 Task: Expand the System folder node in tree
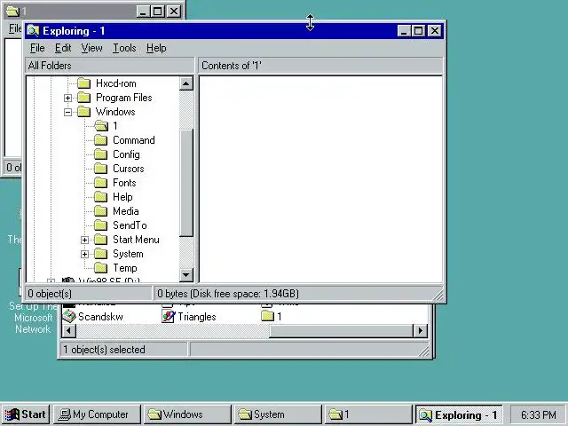point(85,254)
